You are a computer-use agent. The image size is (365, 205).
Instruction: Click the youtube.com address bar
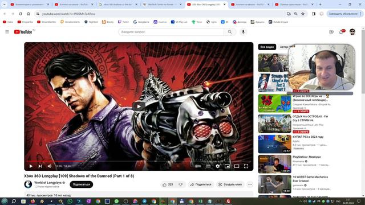pos(161,14)
